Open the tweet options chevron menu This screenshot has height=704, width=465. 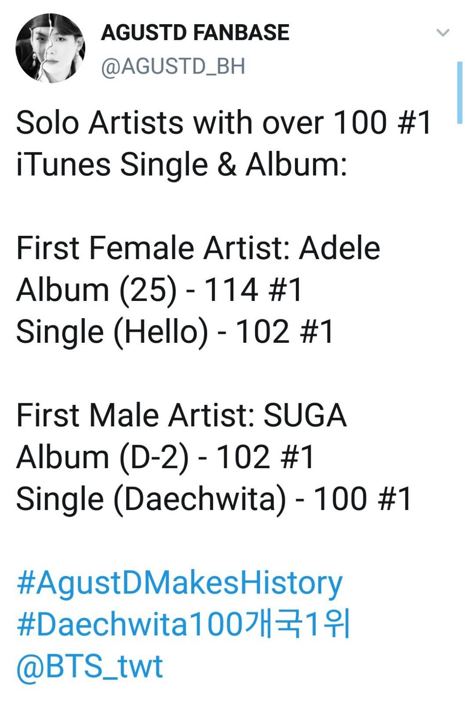[443, 33]
